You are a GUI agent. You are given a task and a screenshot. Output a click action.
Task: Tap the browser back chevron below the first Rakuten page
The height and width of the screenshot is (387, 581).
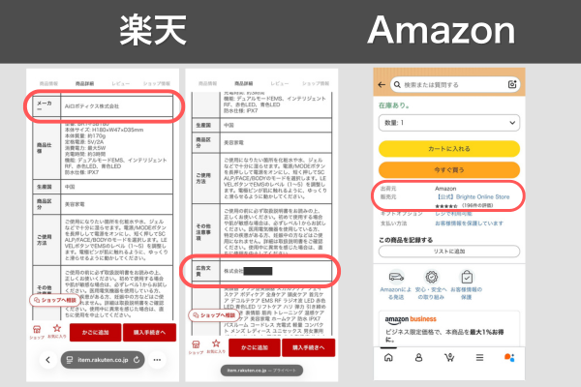click(x=47, y=360)
